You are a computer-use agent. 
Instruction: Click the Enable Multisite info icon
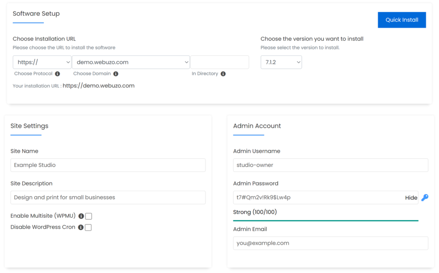click(81, 216)
